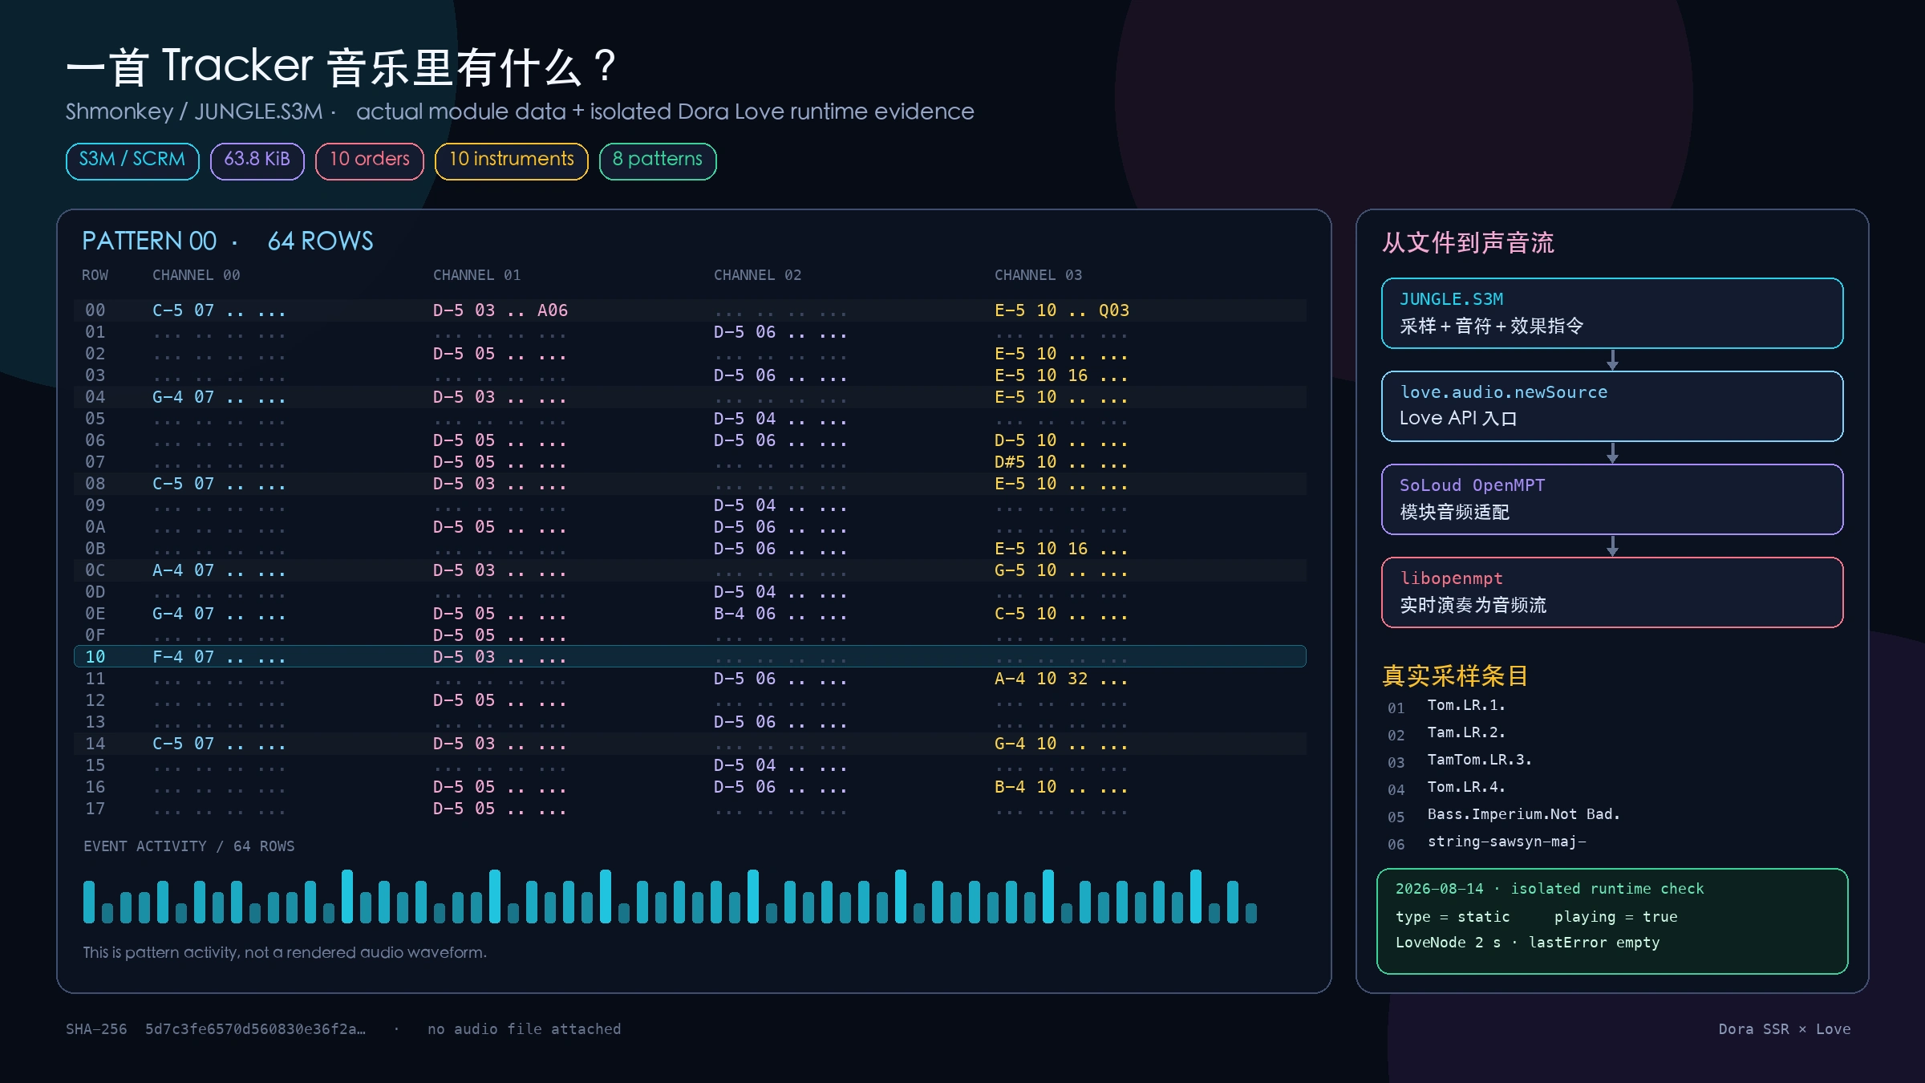Click the LoveNode 2 s lastError empty line
The width and height of the screenshot is (1925, 1083).
1527,943
